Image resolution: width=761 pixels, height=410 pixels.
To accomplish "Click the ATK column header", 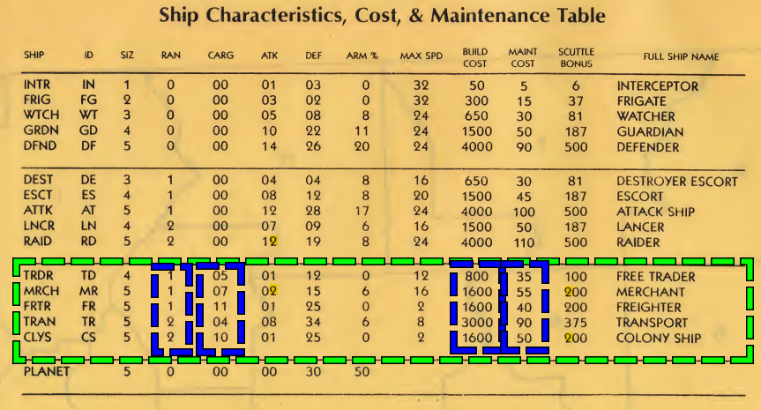I will coord(269,56).
